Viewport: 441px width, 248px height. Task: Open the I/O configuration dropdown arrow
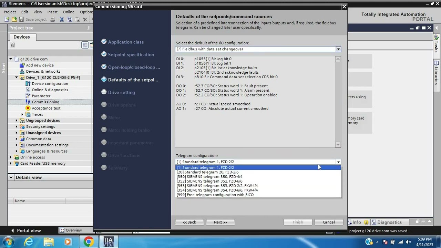click(338, 49)
